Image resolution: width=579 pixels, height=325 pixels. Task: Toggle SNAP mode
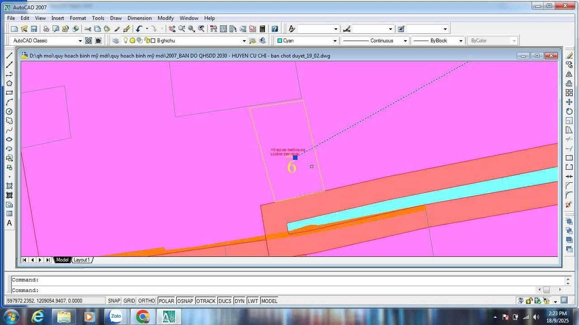tap(114, 301)
